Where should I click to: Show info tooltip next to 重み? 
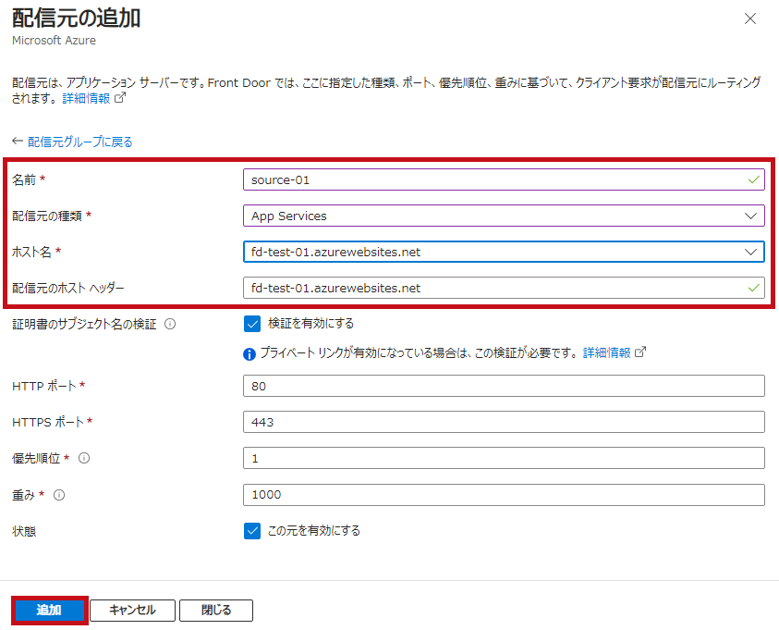(59, 495)
